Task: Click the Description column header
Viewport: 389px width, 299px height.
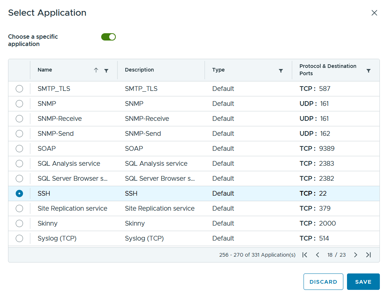Action: click(140, 70)
